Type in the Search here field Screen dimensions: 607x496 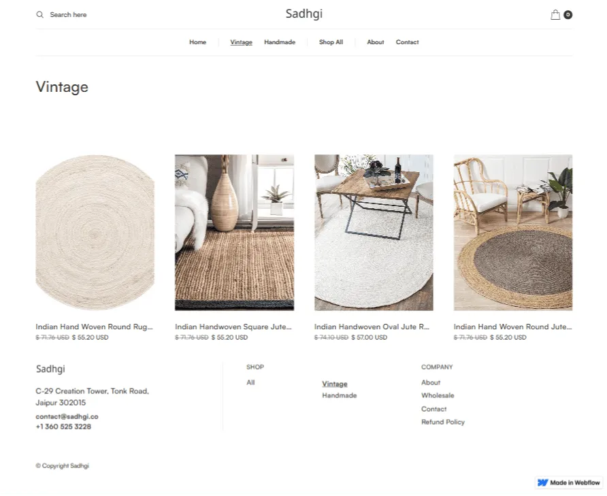75,15
